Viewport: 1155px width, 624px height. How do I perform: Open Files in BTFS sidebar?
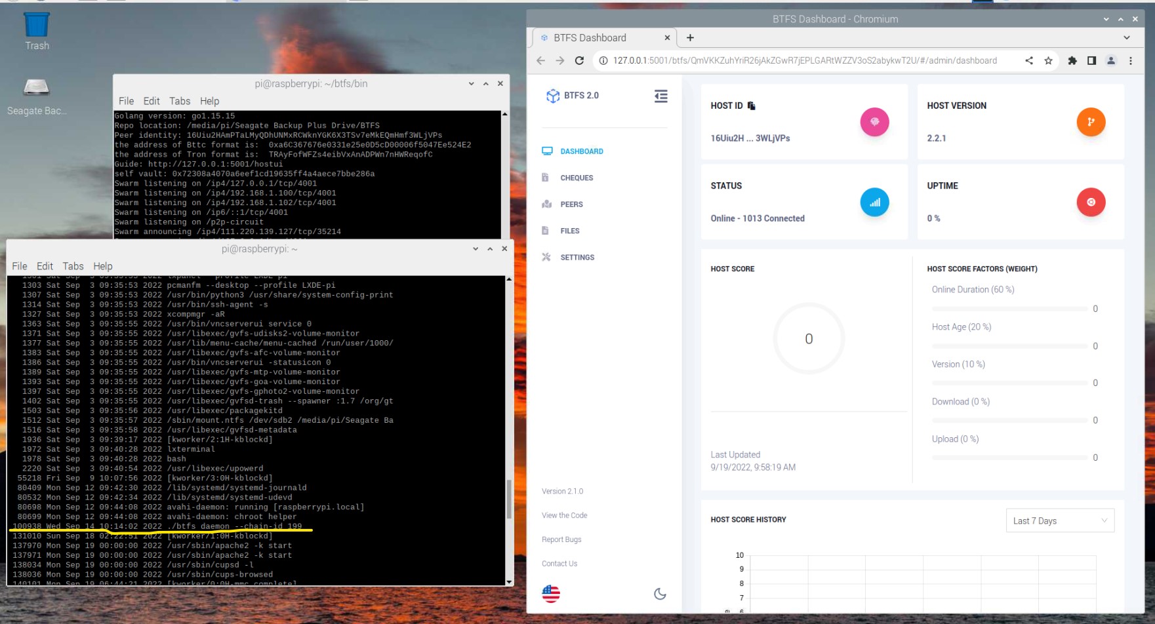click(x=561, y=231)
